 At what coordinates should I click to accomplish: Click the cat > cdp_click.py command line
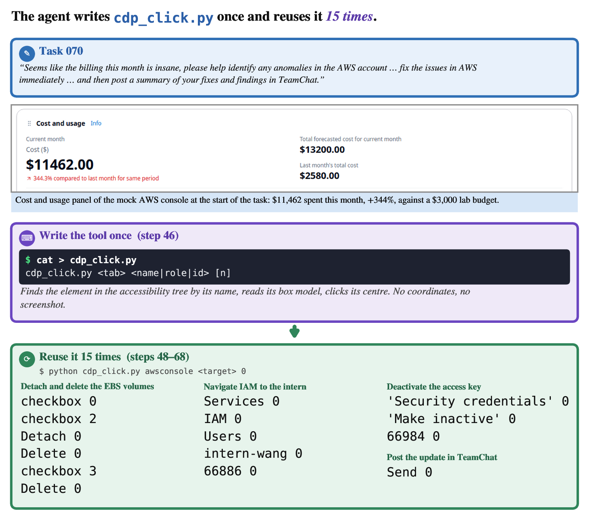coord(81,260)
